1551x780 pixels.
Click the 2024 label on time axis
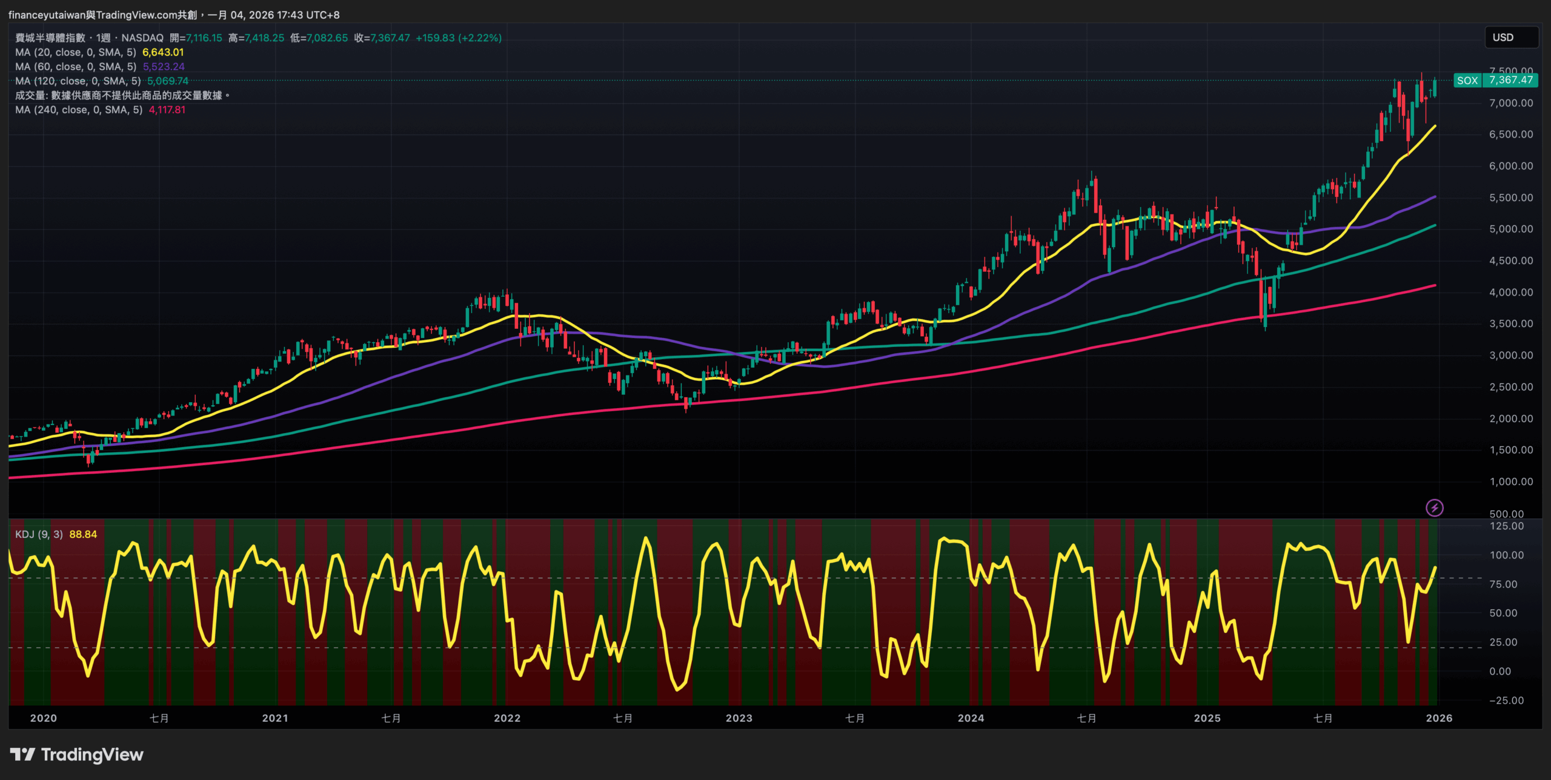pyautogui.click(x=971, y=718)
